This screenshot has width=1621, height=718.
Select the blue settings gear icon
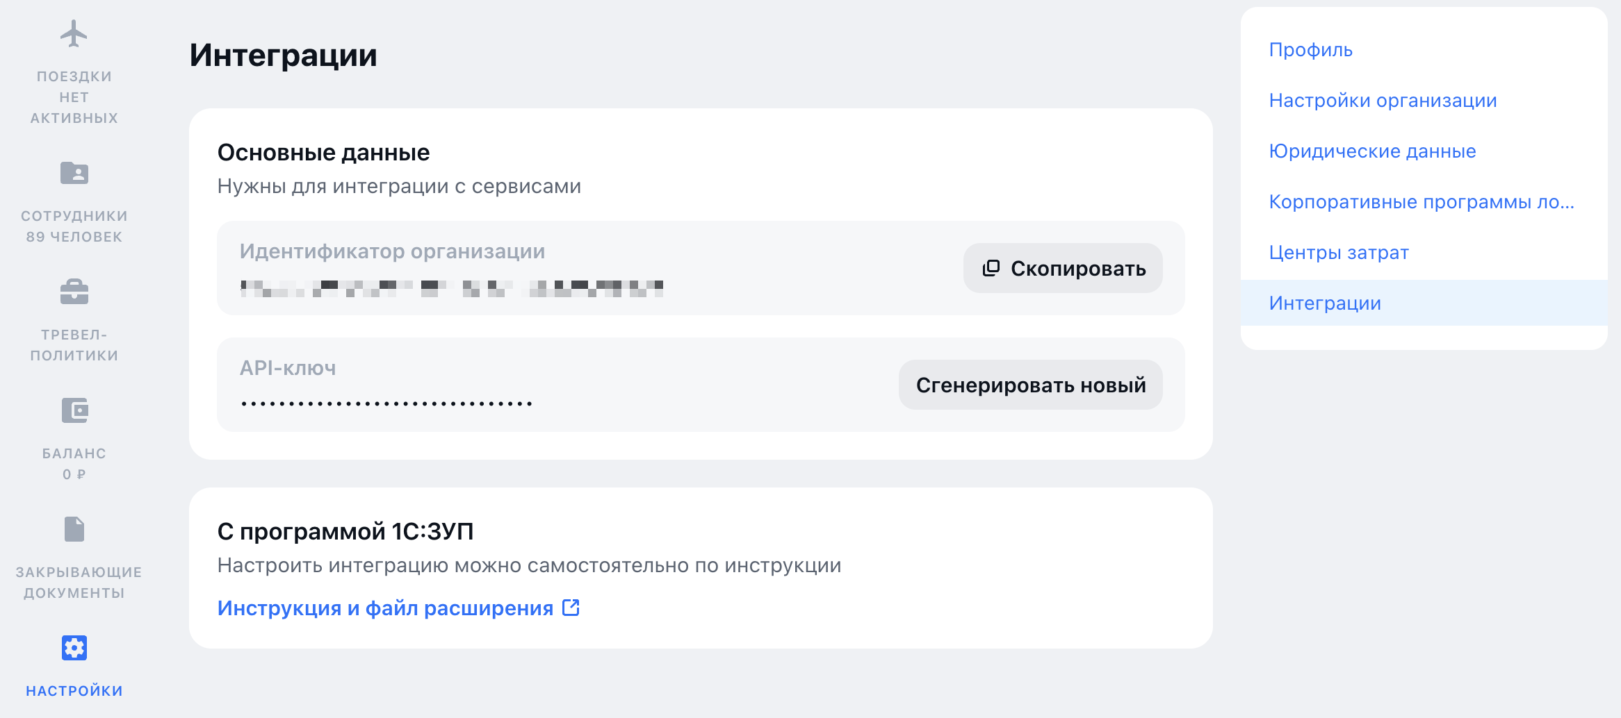click(x=74, y=648)
